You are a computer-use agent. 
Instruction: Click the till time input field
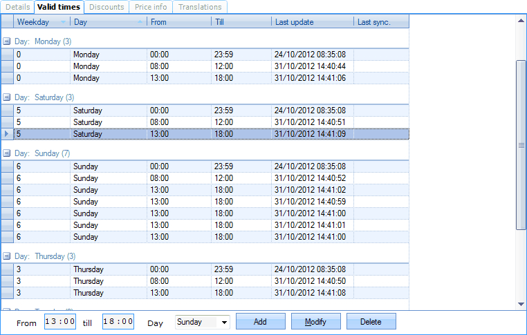point(118,322)
